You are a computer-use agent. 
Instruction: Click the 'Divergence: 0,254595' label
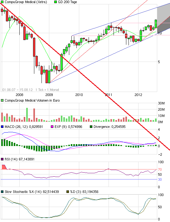click(x=109, y=127)
